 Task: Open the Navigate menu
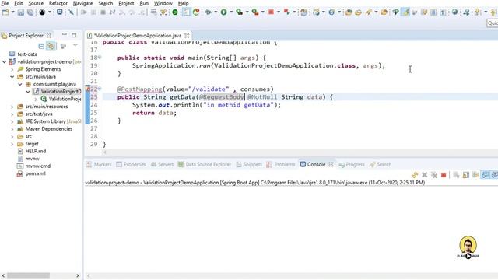tap(82, 3)
